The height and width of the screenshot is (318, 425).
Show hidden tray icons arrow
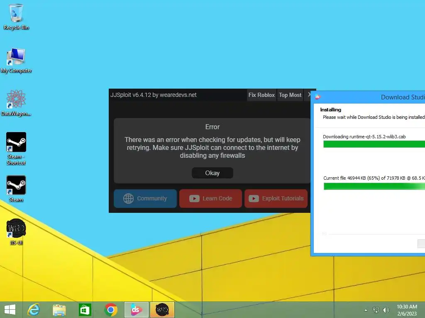coord(366,310)
